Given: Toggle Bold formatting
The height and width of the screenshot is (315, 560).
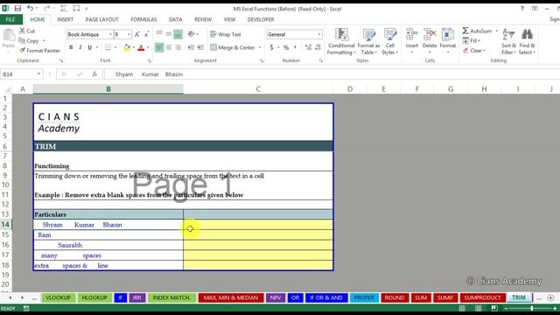Looking at the screenshot, I should pyautogui.click(x=71, y=47).
